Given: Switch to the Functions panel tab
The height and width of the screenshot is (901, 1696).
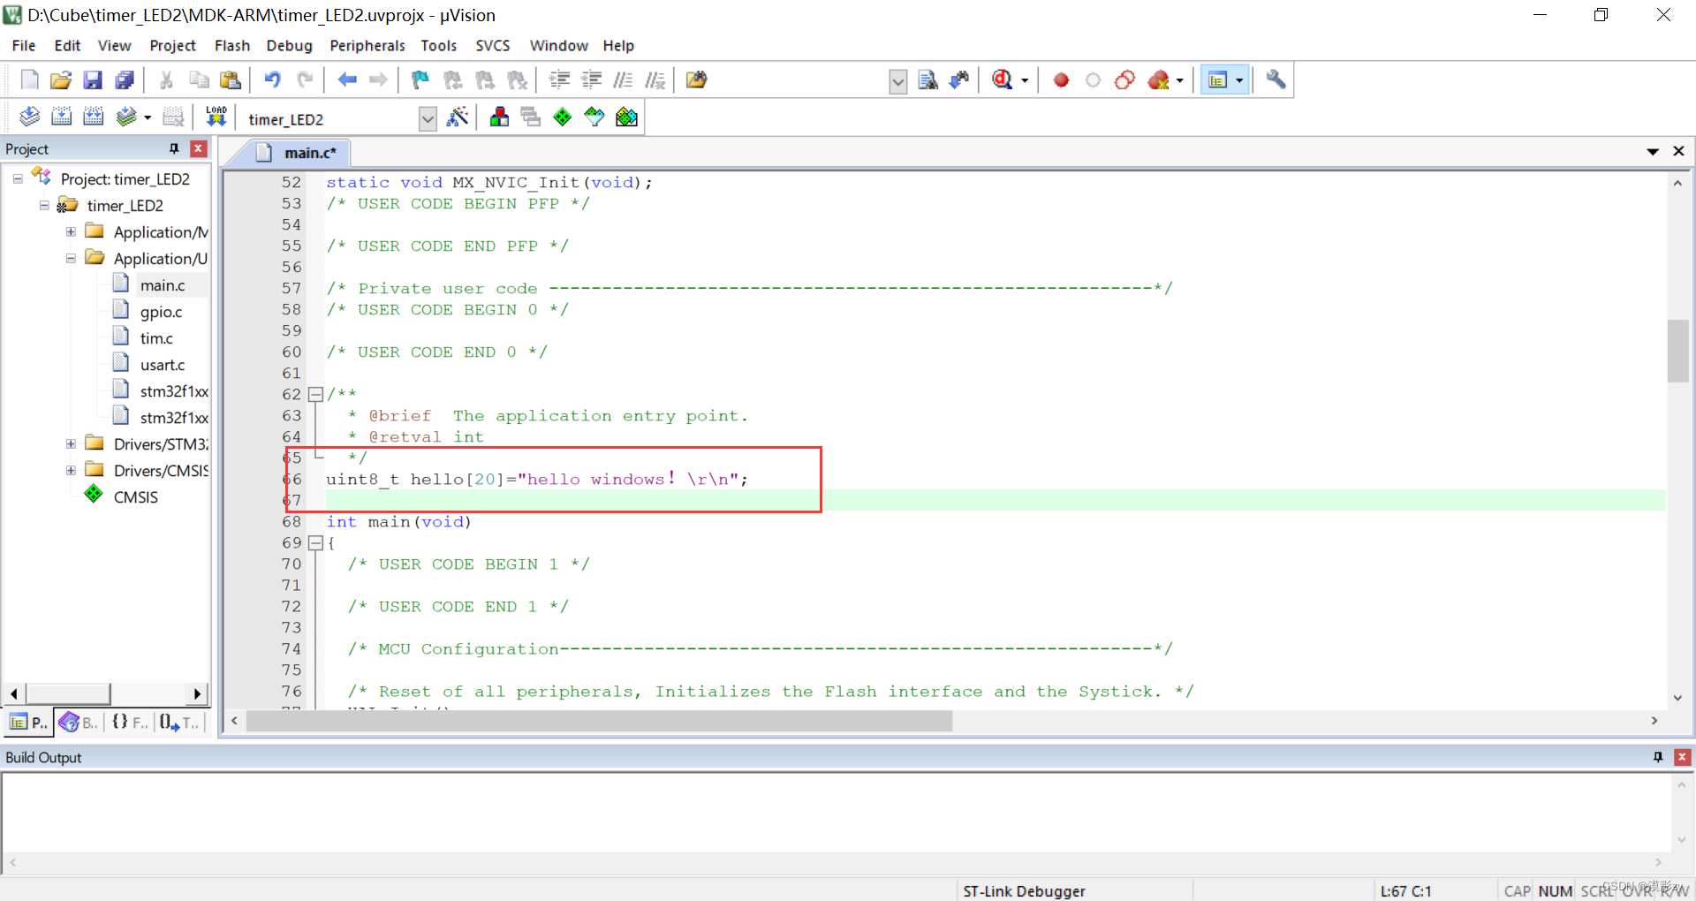Looking at the screenshot, I should 130,723.
